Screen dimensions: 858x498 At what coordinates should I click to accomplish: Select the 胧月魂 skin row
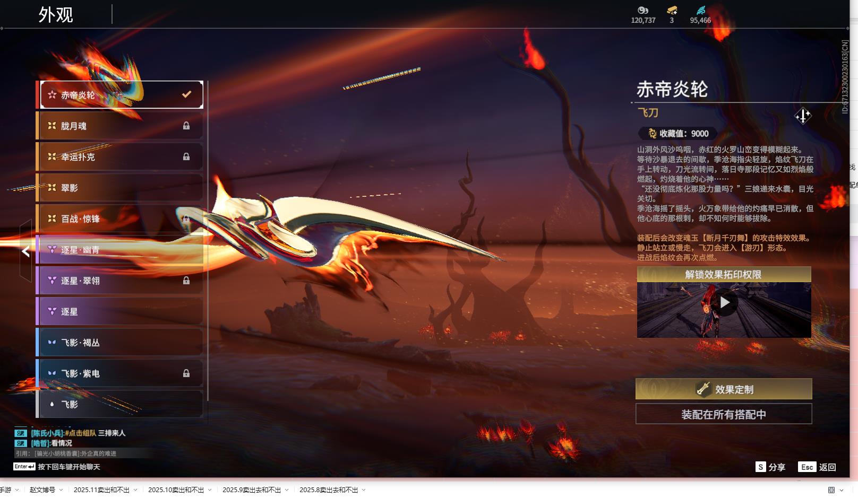[x=120, y=126]
